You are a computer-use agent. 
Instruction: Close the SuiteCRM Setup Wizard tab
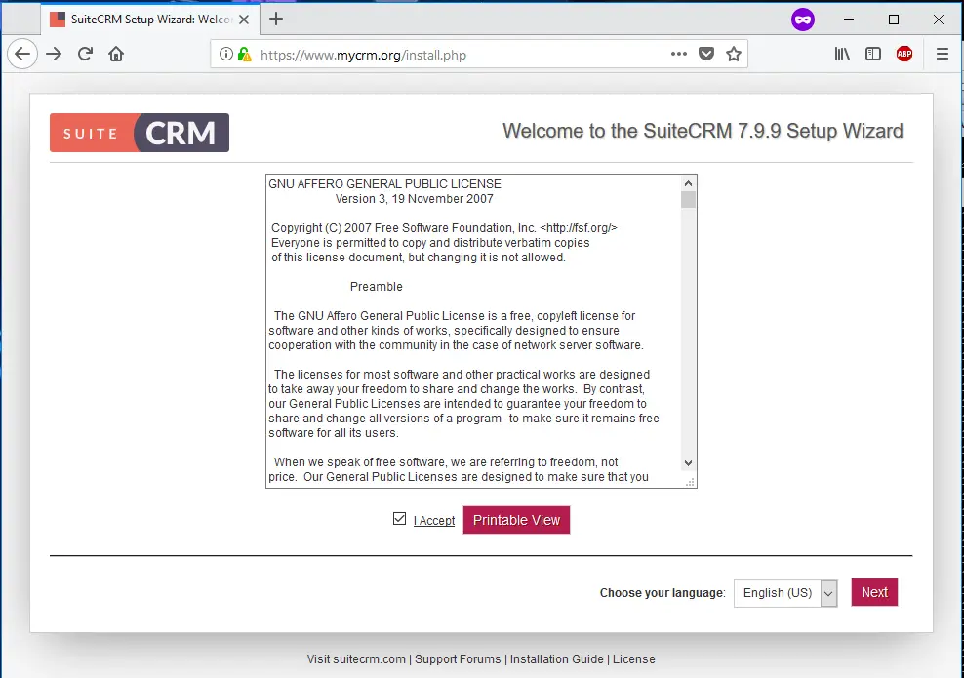pyautogui.click(x=244, y=20)
